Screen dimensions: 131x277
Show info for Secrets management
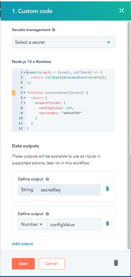click(x=54, y=30)
